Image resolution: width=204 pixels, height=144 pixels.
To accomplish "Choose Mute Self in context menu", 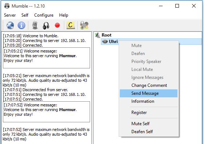I will (x=148, y=124).
